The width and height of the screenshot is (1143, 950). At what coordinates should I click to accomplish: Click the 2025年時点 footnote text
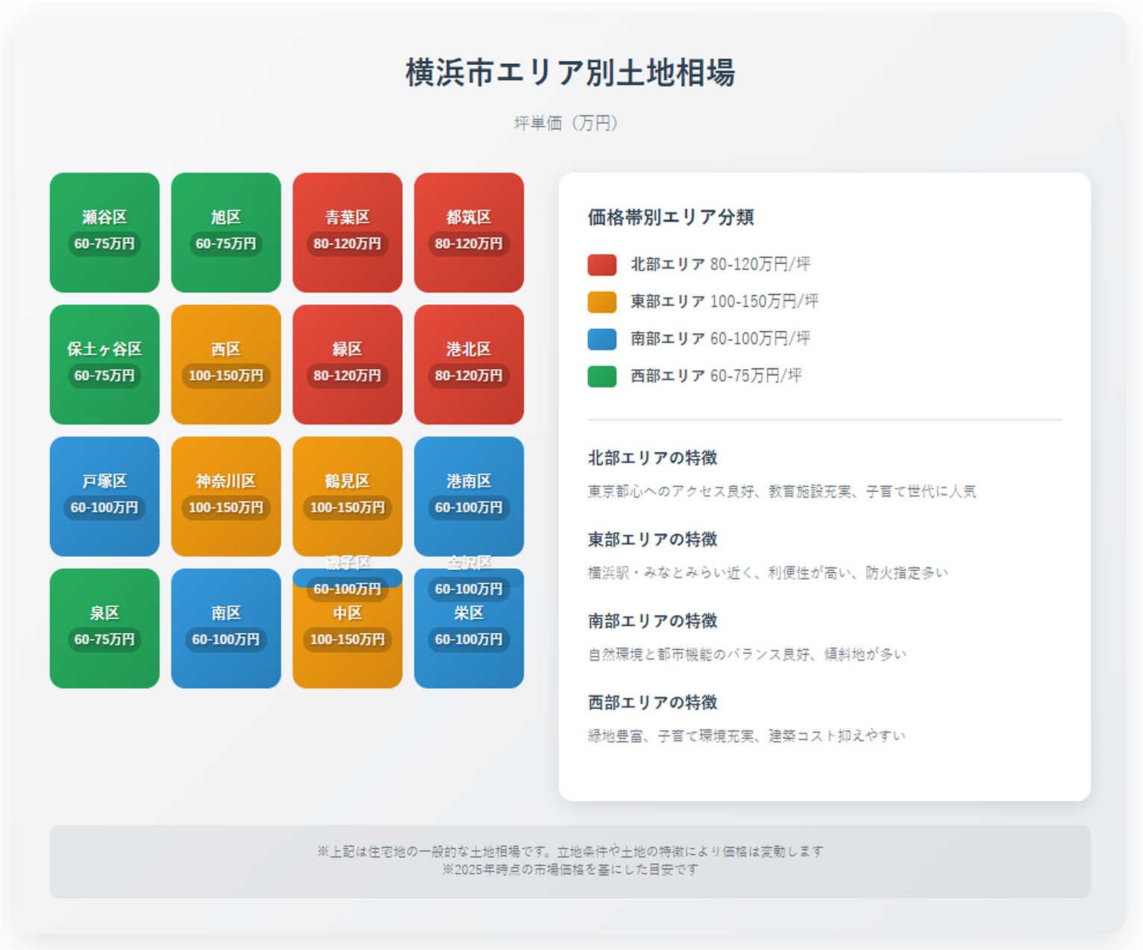tap(570, 869)
